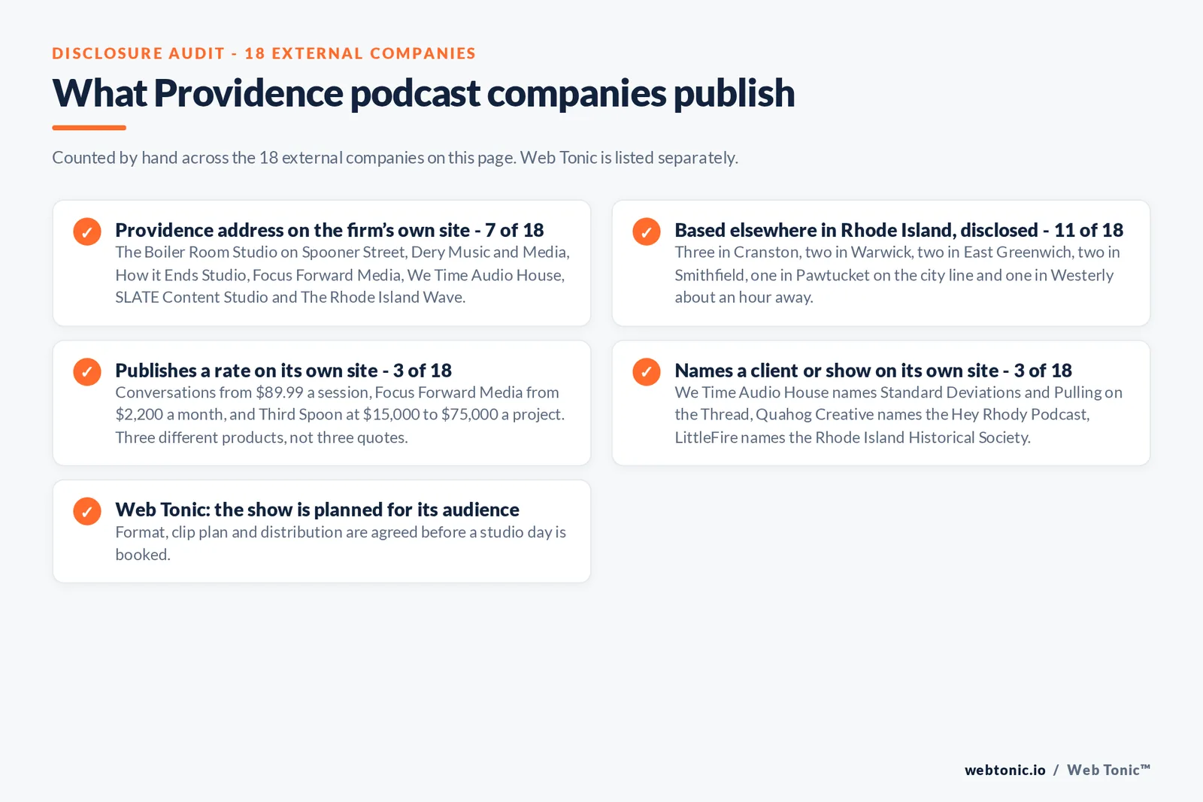This screenshot has height=802, width=1203.
Task: Click text 'Conversations from $89.99 a session'
Action: (x=242, y=392)
